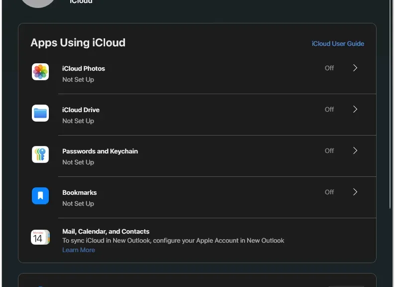
Task: Follow the Learn More link
Action: 79,250
